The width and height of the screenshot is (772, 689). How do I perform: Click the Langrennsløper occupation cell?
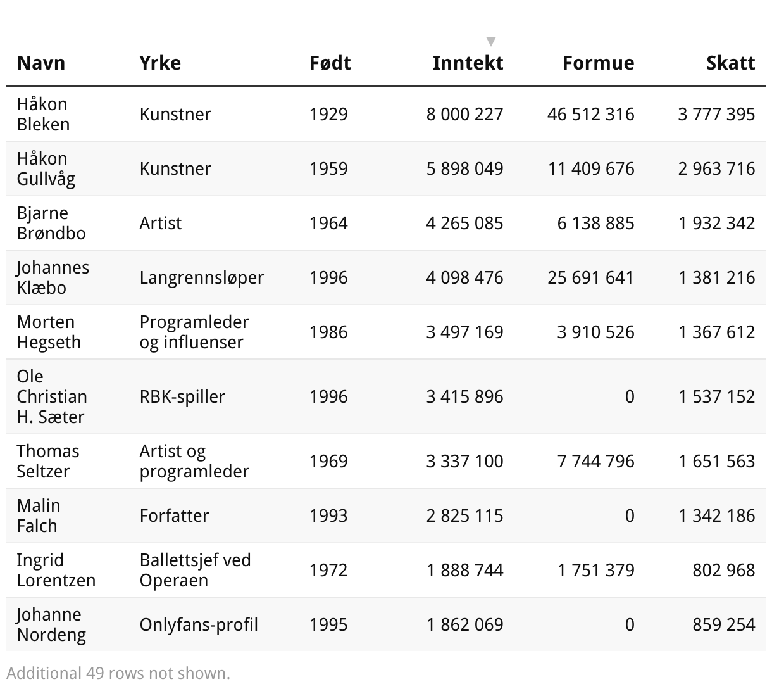click(201, 277)
